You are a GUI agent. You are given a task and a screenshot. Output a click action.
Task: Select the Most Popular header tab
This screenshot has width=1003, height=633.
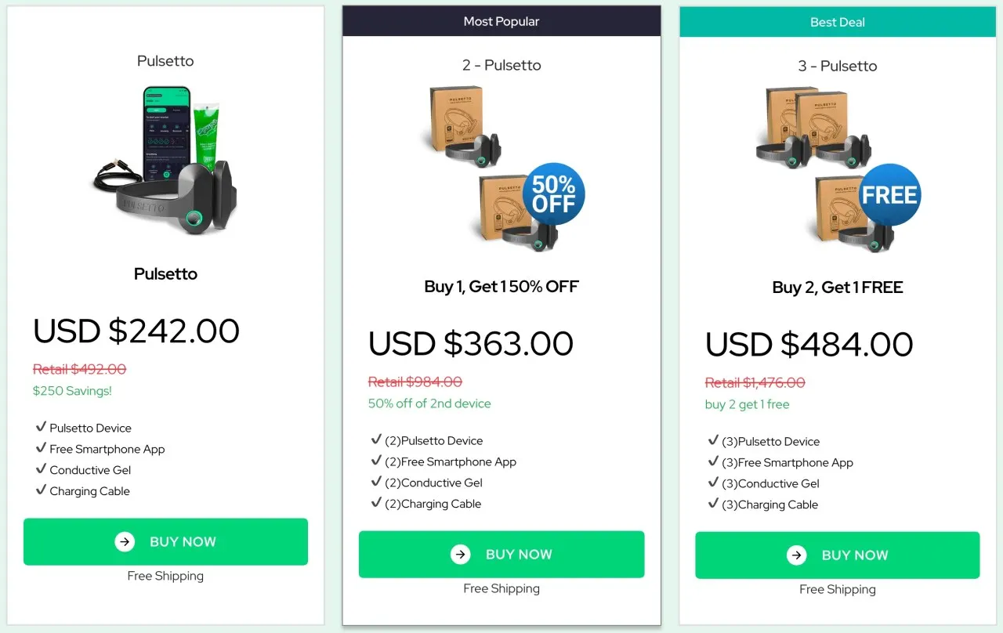coord(501,21)
